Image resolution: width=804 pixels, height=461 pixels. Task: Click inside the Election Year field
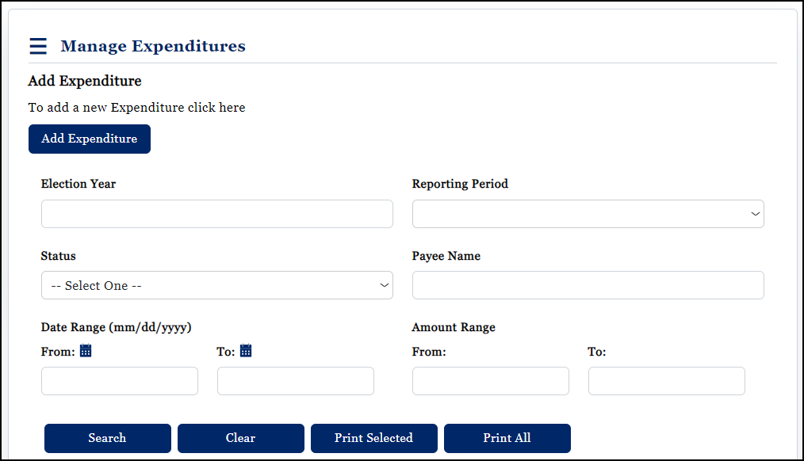click(x=216, y=214)
